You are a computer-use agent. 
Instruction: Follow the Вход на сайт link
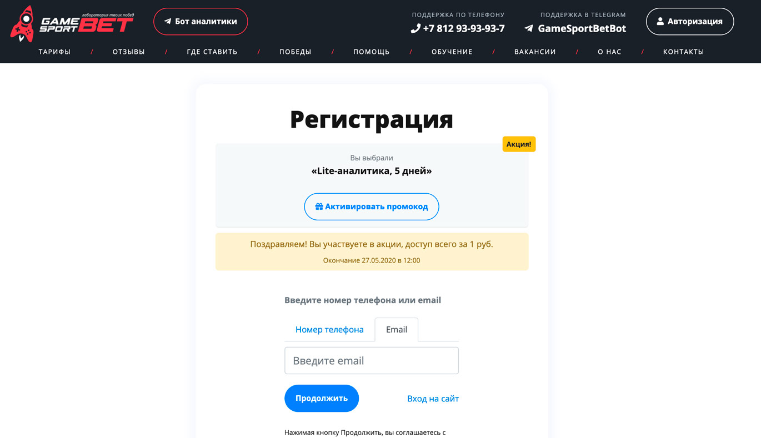[433, 399]
